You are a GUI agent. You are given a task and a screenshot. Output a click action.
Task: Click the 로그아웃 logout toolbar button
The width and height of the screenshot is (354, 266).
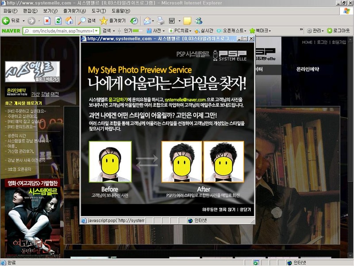[339, 31]
